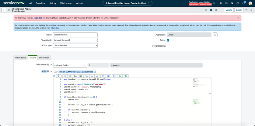Switch to the Description tab

coord(44,58)
